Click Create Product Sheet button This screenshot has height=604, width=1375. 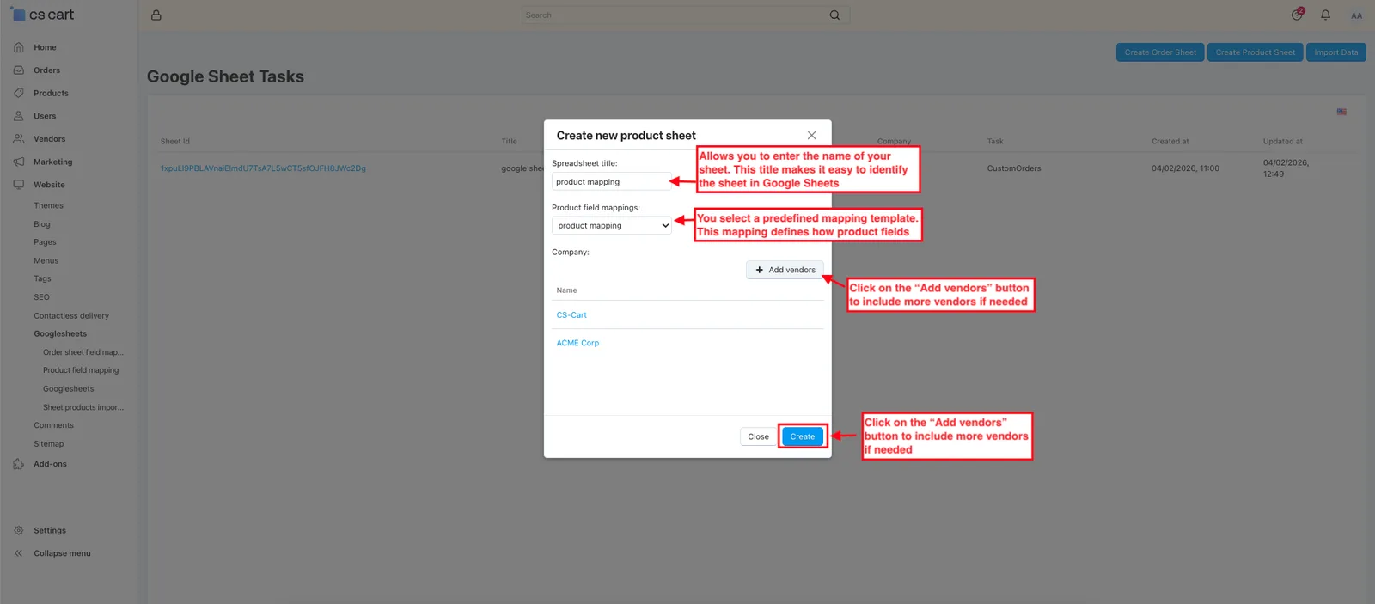coord(1256,52)
